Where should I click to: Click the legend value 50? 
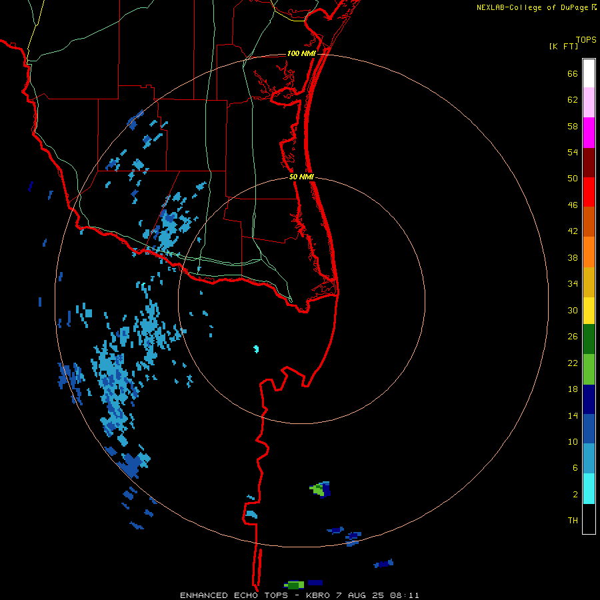click(573, 179)
